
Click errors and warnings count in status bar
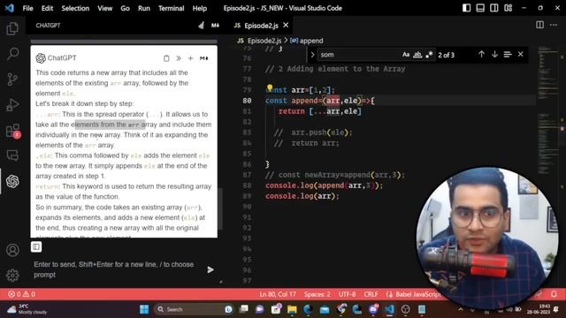21,294
